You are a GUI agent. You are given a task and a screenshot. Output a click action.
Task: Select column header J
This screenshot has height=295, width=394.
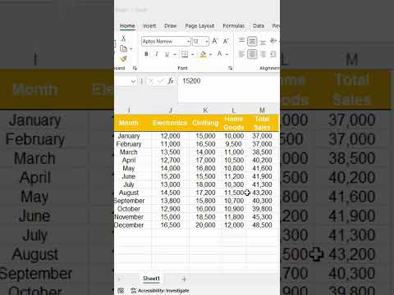[x=171, y=111]
